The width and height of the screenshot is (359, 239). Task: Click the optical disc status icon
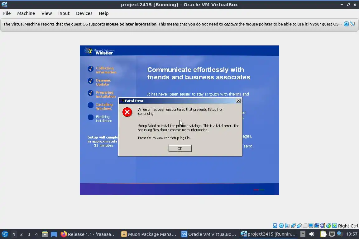click(281, 226)
